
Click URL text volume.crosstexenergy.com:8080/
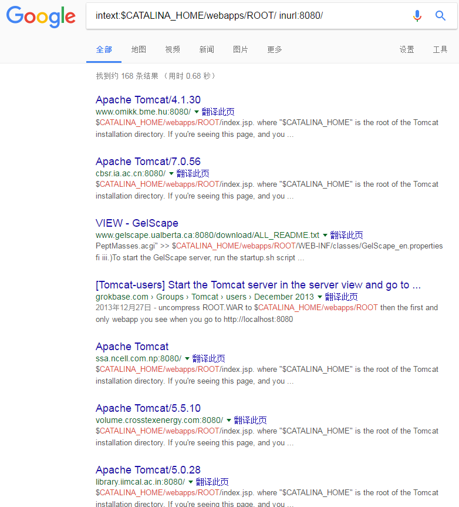159,420
